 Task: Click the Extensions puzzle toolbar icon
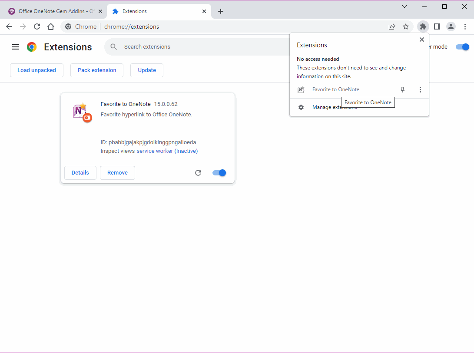[423, 26]
